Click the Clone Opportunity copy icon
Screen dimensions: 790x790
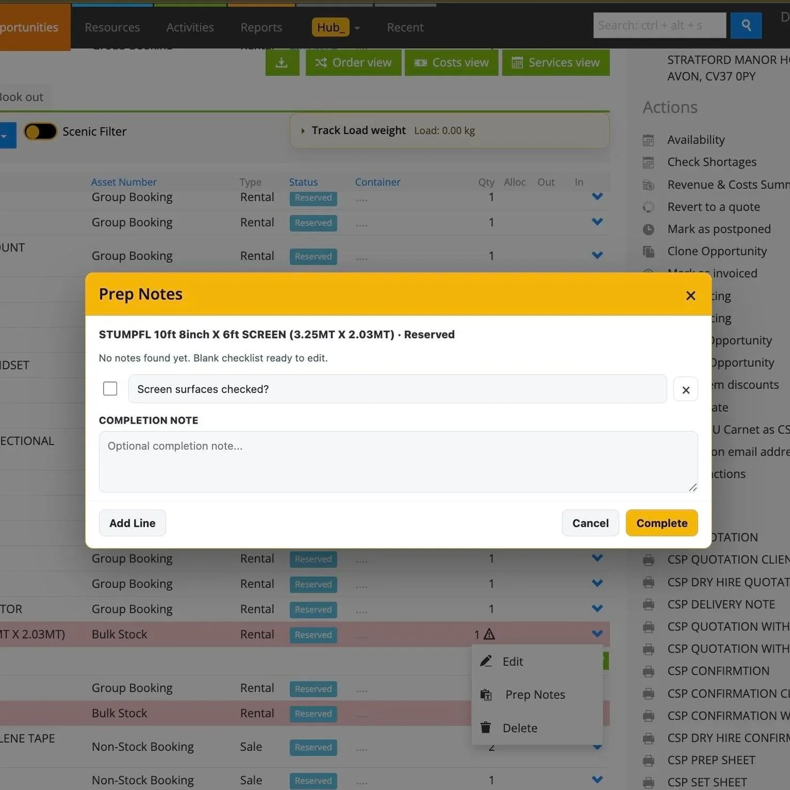pyautogui.click(x=648, y=252)
